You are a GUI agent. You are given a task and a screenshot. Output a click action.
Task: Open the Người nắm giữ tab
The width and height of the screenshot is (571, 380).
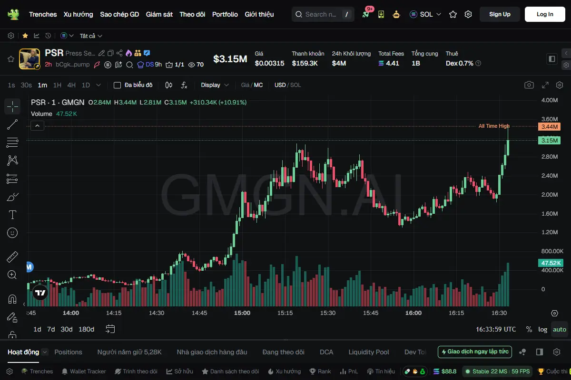point(129,352)
